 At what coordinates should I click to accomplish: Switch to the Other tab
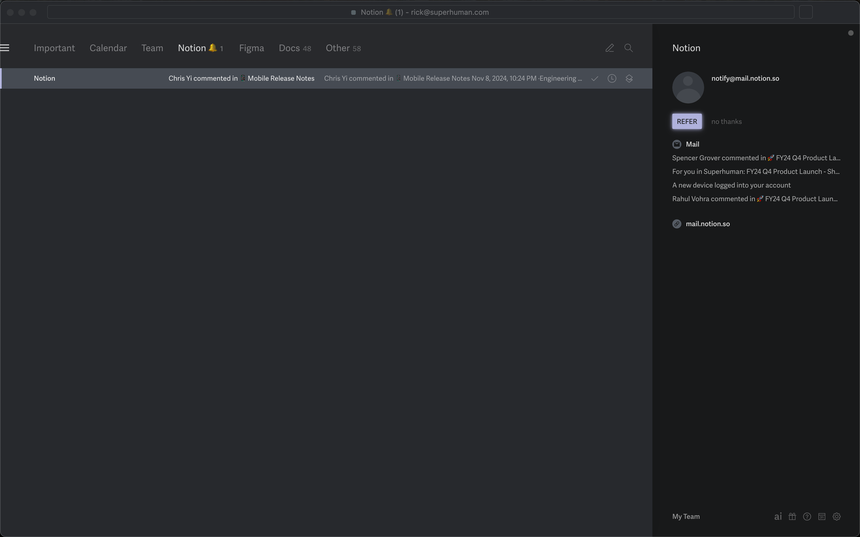[343, 48]
